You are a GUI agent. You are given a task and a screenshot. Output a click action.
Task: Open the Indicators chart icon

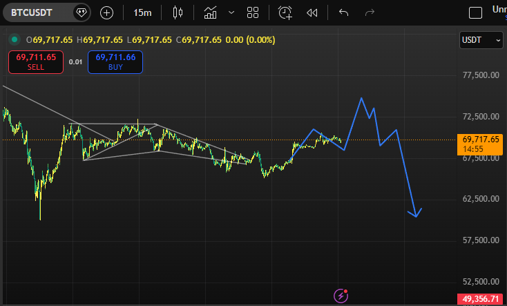[x=210, y=12]
